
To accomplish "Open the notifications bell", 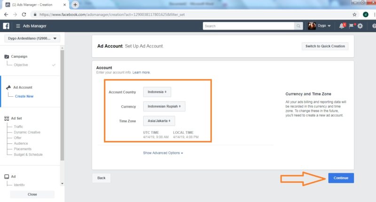I will 342,26.
